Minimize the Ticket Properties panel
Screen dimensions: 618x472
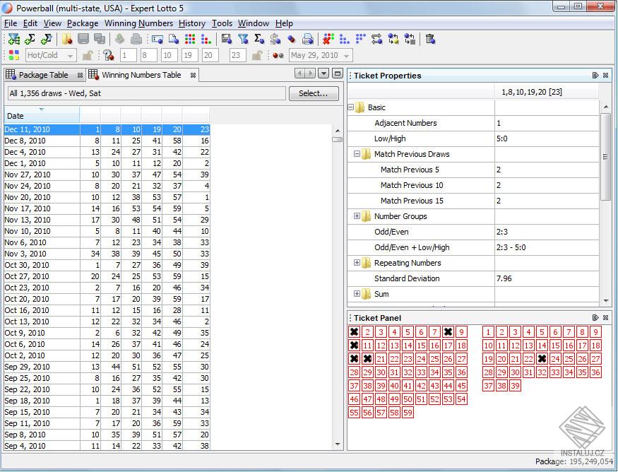click(x=595, y=76)
